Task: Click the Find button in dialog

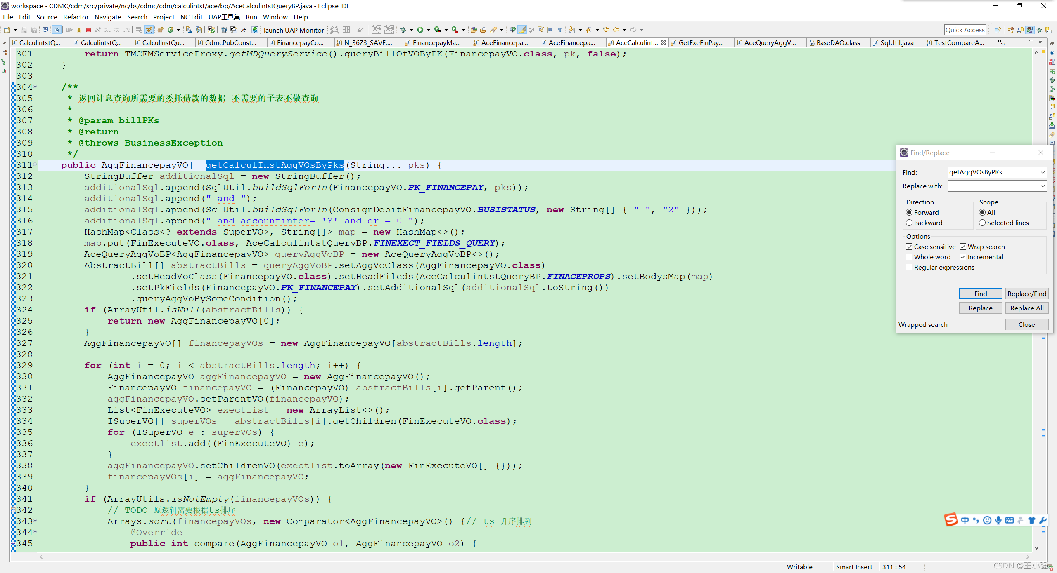Action: [980, 294]
